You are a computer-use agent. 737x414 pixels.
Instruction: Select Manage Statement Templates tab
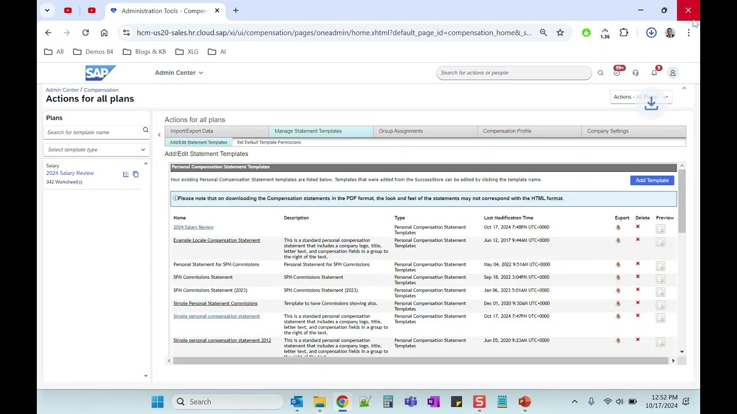321,131
